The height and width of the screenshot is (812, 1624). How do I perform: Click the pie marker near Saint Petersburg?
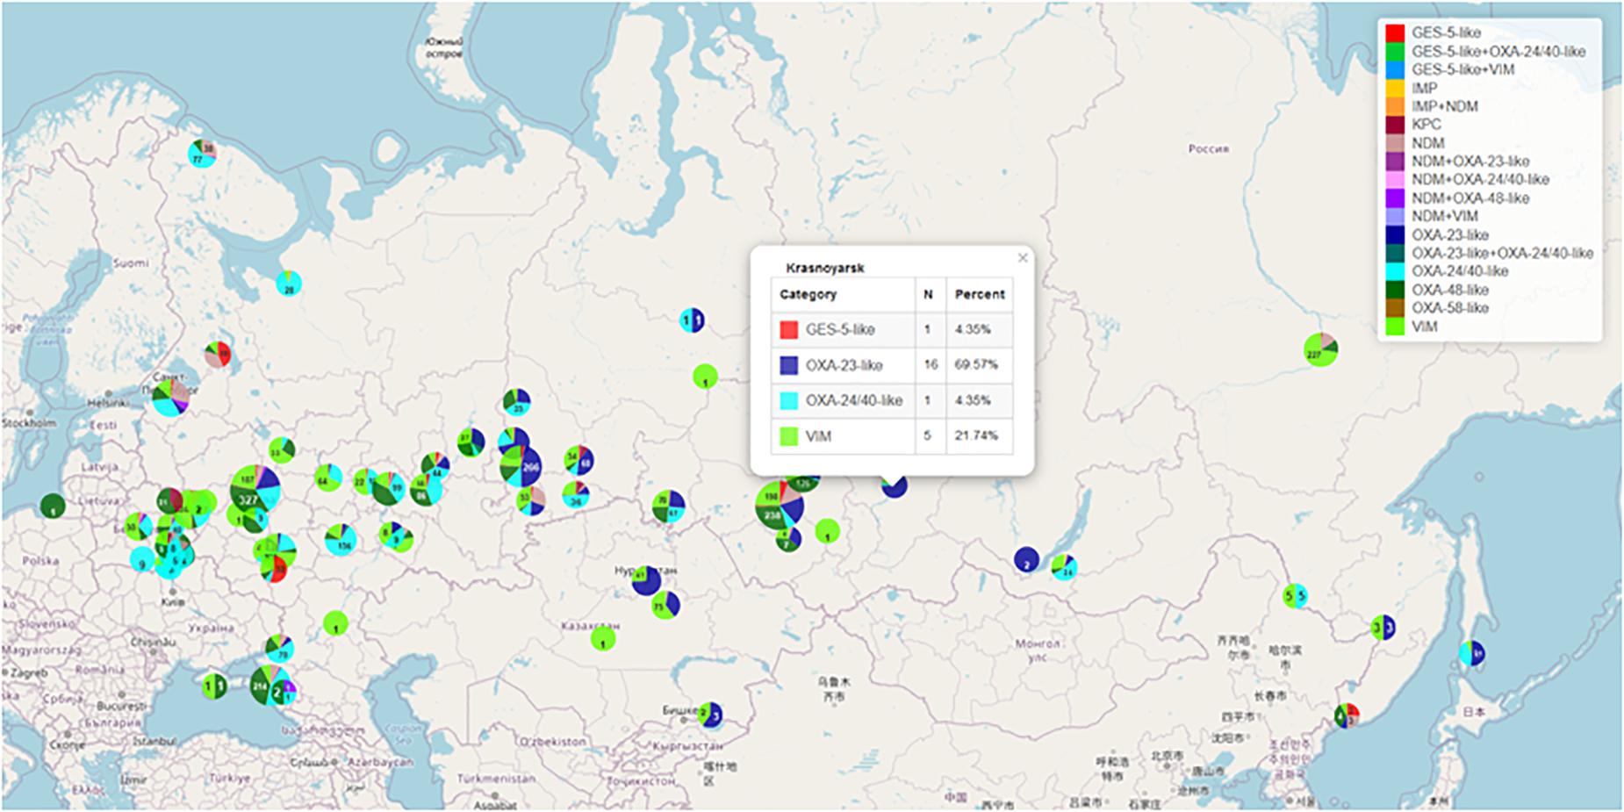pos(171,398)
